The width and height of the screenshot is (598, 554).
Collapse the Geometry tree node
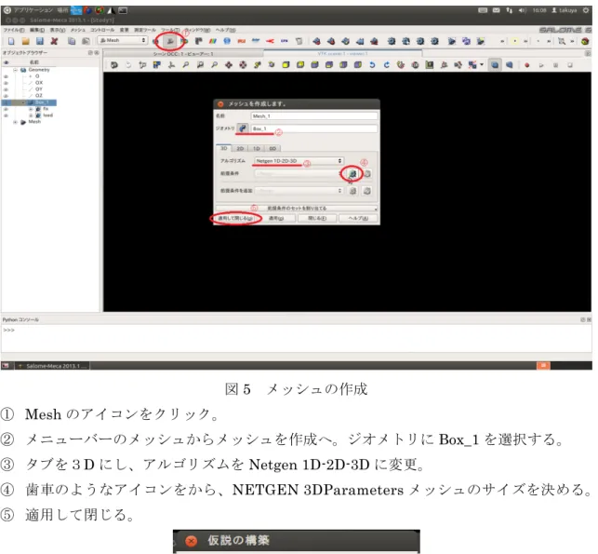point(16,70)
